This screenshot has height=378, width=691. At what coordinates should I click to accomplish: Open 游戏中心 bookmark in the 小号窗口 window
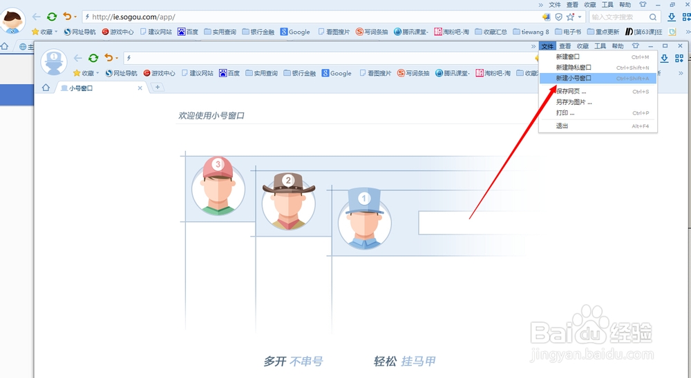coord(159,73)
